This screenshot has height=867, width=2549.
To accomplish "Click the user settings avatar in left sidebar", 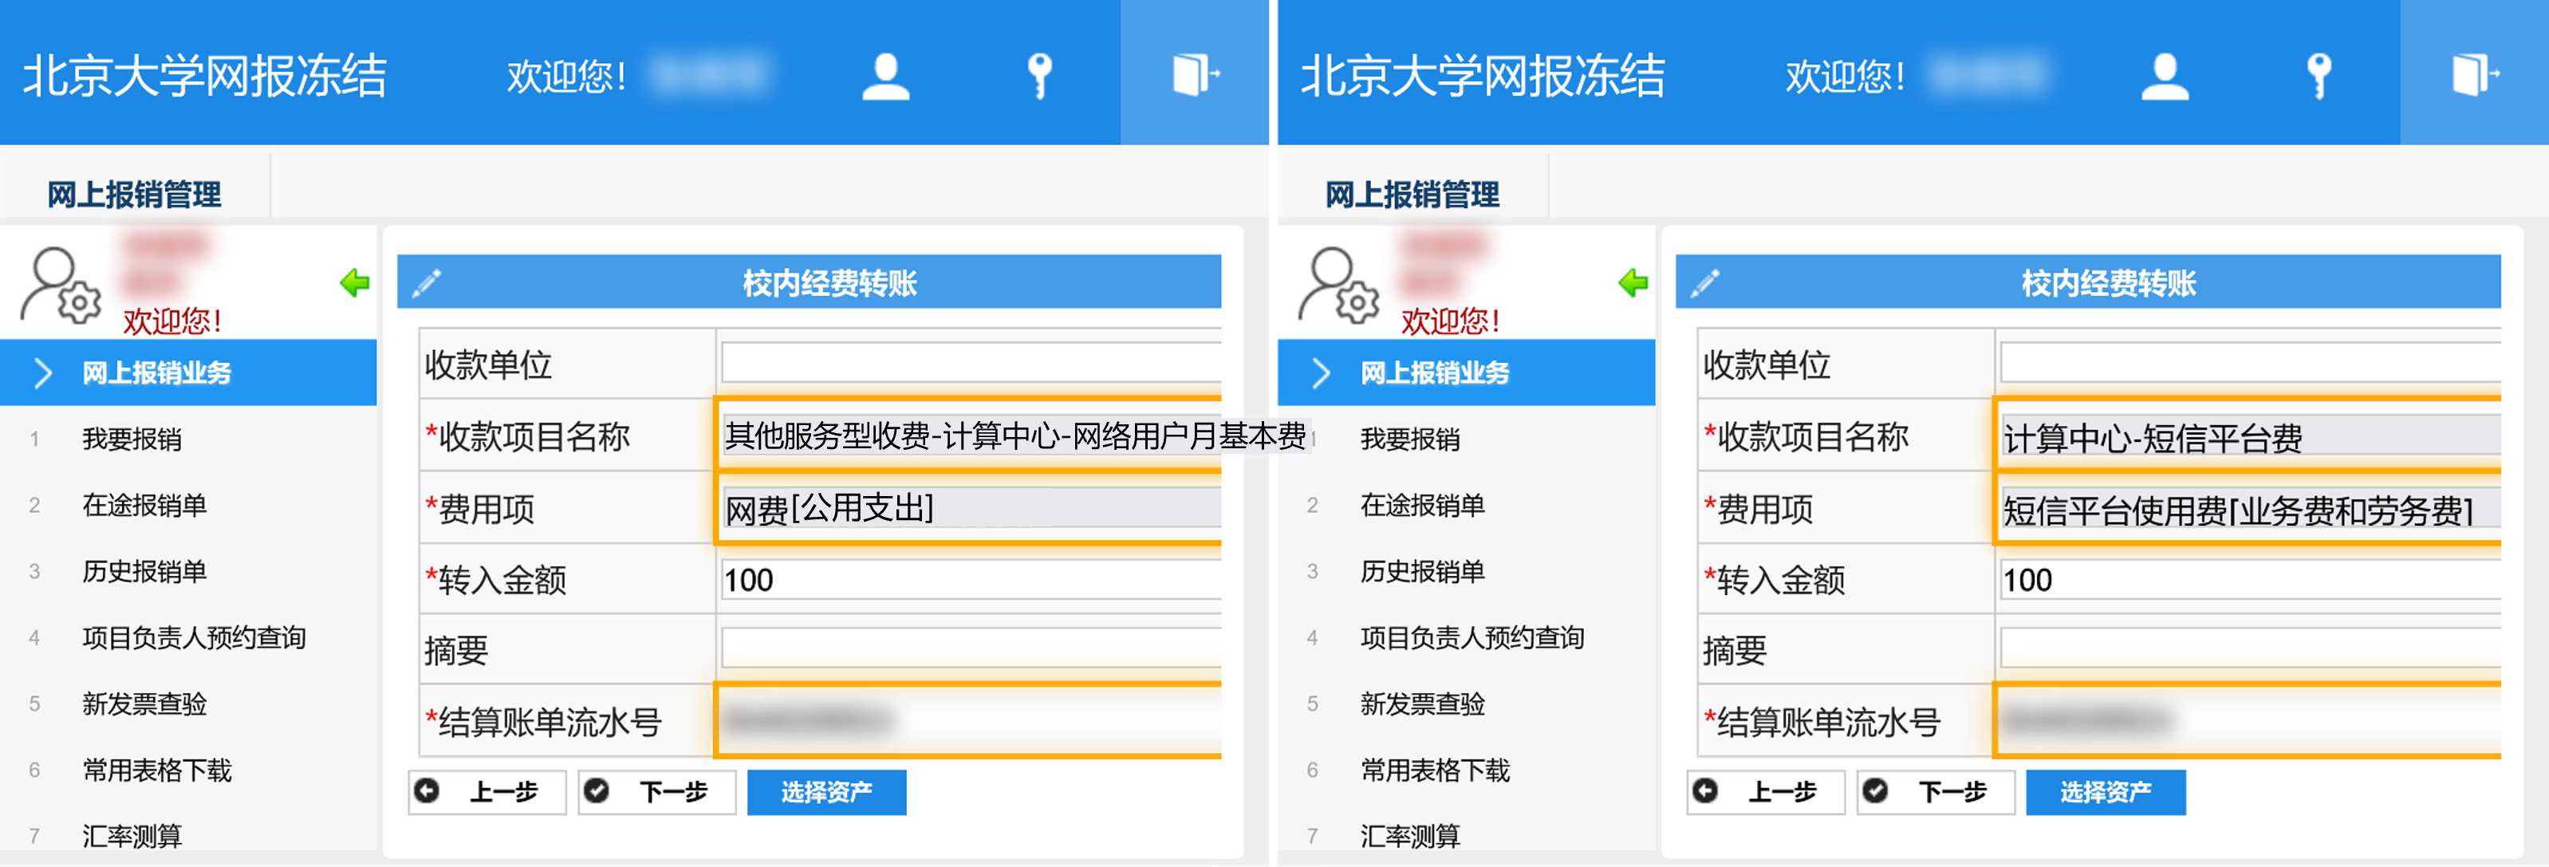I will [x=61, y=286].
